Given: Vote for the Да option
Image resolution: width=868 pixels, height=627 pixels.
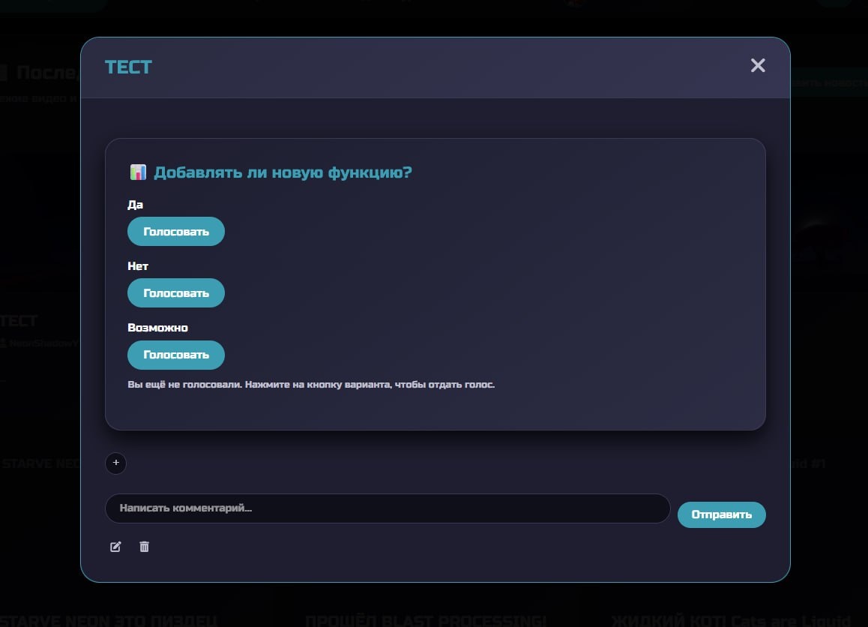Looking at the screenshot, I should tap(176, 232).
